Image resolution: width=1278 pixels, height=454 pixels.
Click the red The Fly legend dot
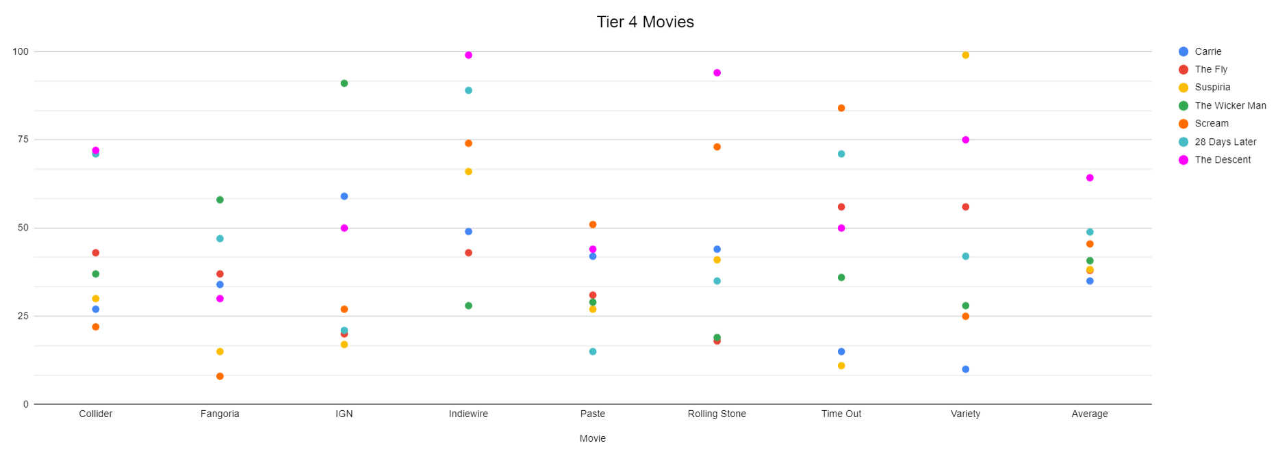click(1183, 70)
